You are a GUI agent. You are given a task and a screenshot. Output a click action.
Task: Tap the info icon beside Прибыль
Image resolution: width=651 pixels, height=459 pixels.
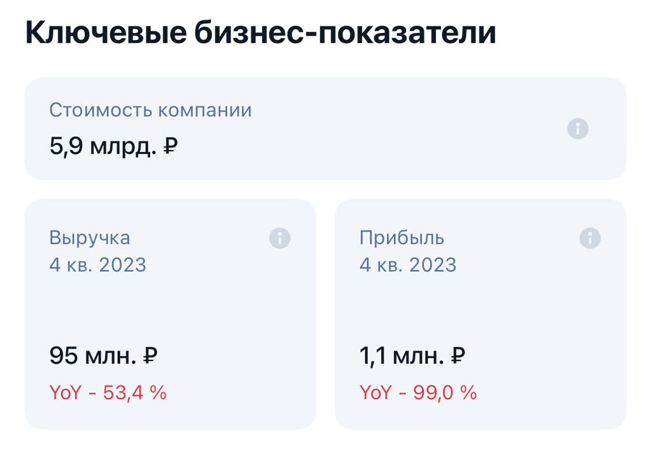pos(590,238)
